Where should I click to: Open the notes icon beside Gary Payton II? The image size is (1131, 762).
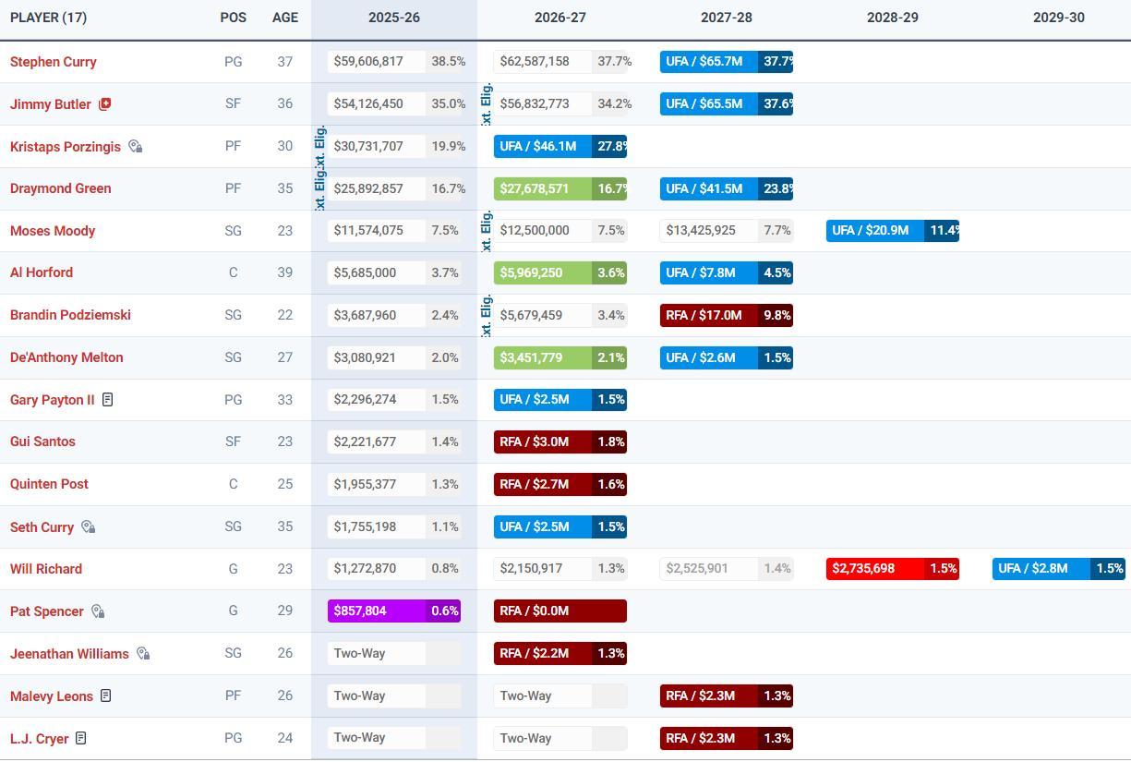click(x=108, y=400)
